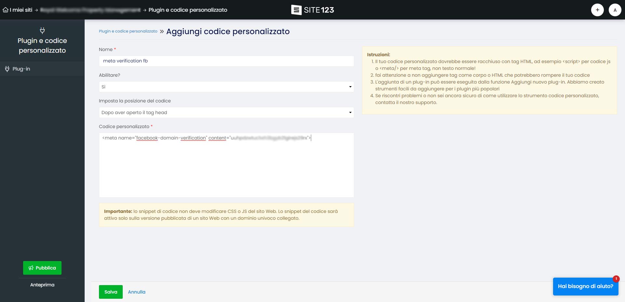
Task: Select the Plug-in sidebar entry
Action: 21,69
